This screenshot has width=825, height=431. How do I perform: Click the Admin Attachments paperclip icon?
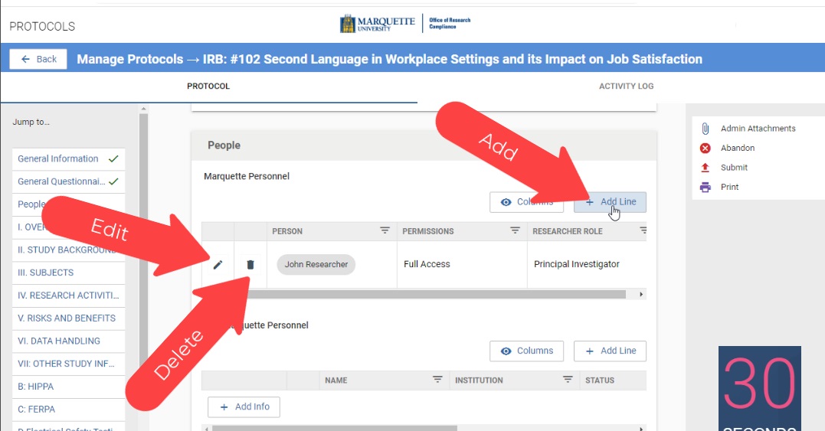pyautogui.click(x=706, y=129)
